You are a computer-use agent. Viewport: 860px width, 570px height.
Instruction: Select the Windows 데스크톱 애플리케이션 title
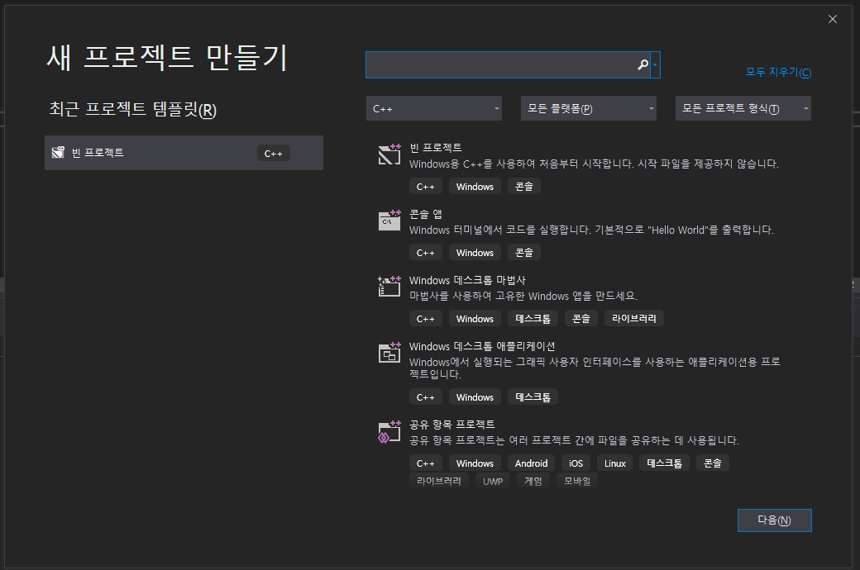click(x=482, y=346)
